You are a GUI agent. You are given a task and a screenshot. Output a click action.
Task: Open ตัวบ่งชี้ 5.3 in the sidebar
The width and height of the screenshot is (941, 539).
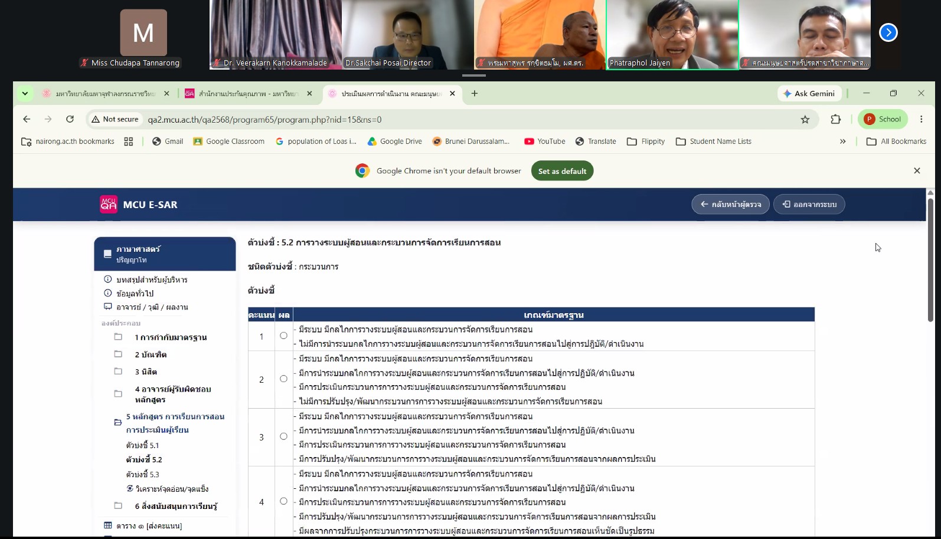click(142, 474)
